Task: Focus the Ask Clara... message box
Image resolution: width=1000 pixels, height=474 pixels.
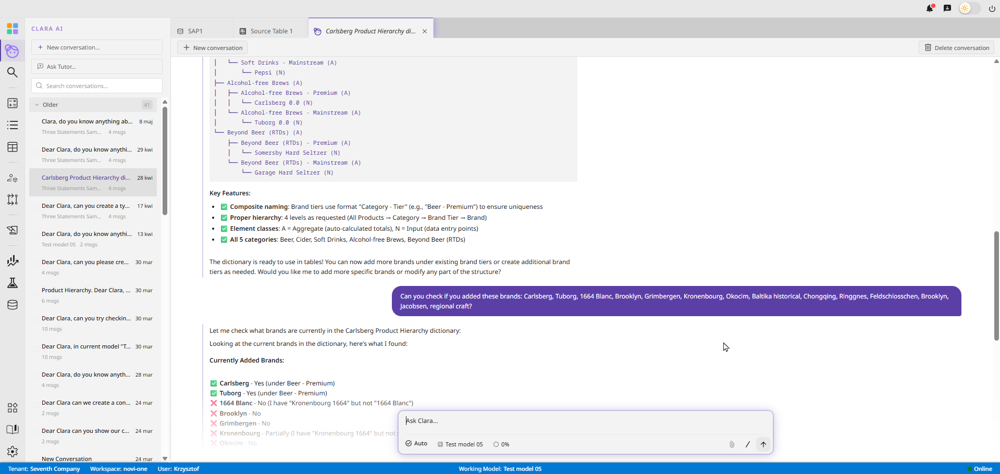Action: point(585,421)
